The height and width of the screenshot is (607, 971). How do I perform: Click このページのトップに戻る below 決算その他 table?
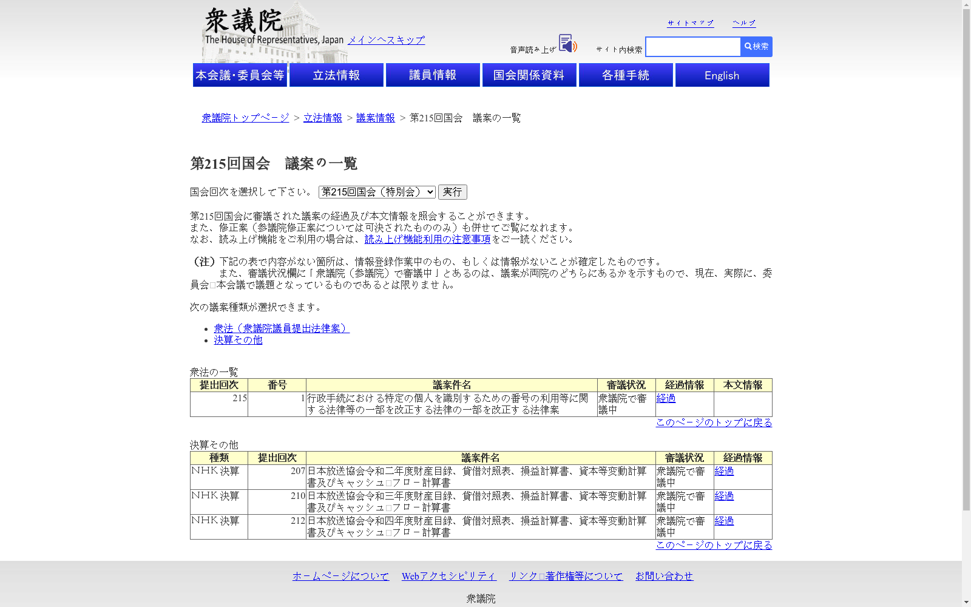tap(714, 545)
